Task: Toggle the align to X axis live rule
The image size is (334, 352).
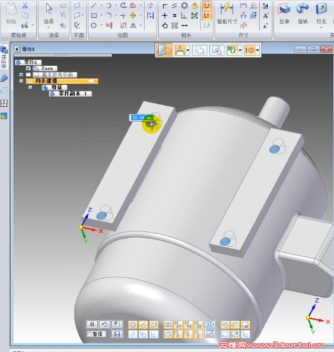Action: 178,334
